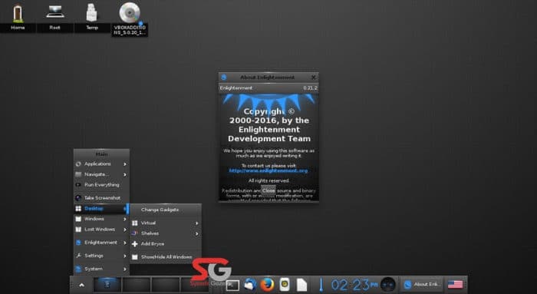
Task: Switch to the first virtual desktop in pager
Action: (x=107, y=285)
